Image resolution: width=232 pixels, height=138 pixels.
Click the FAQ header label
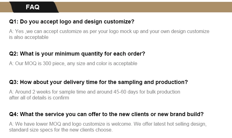32,7
